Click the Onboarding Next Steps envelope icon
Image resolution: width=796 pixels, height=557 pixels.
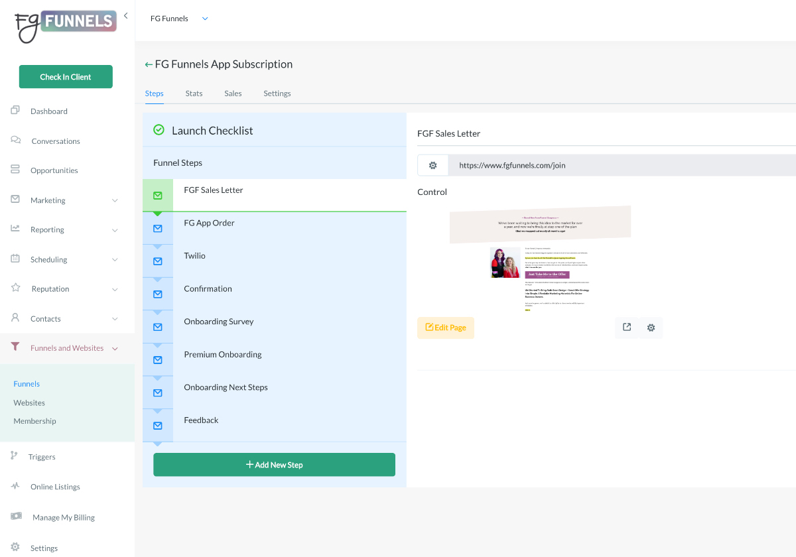click(158, 393)
